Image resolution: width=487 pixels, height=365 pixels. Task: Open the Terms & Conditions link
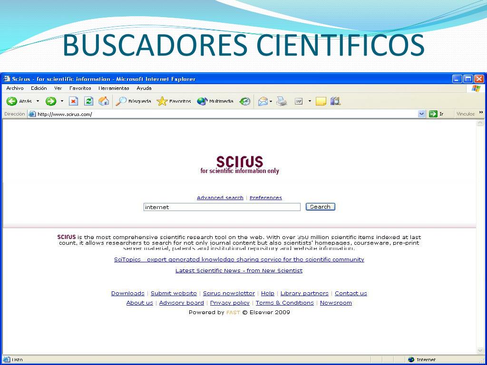click(x=284, y=303)
